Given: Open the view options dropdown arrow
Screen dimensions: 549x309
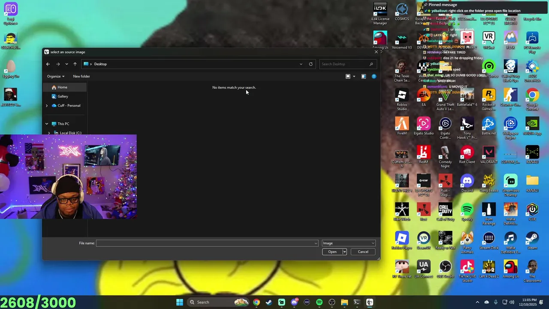Looking at the screenshot, I should pyautogui.click(x=354, y=76).
